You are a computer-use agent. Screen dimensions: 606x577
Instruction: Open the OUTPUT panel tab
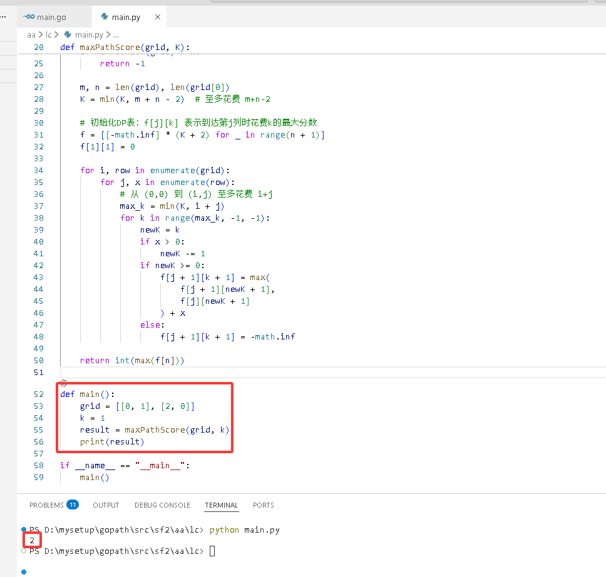click(106, 505)
